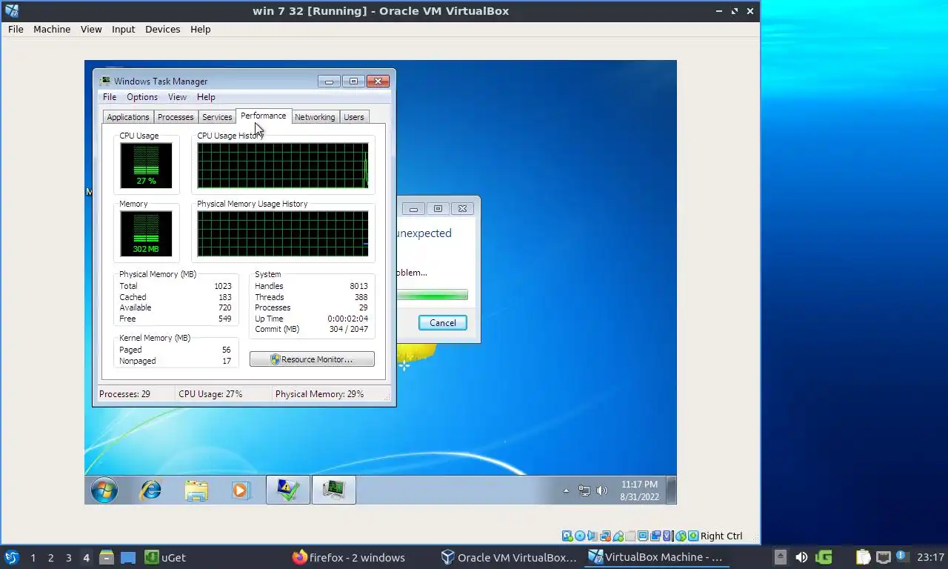Click the eject icon in host tray
Image resolution: width=948 pixels, height=569 pixels.
click(x=780, y=557)
